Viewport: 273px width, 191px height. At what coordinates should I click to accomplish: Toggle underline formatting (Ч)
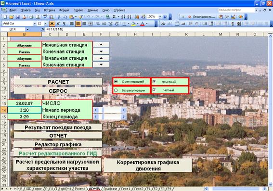click(x=64, y=24)
